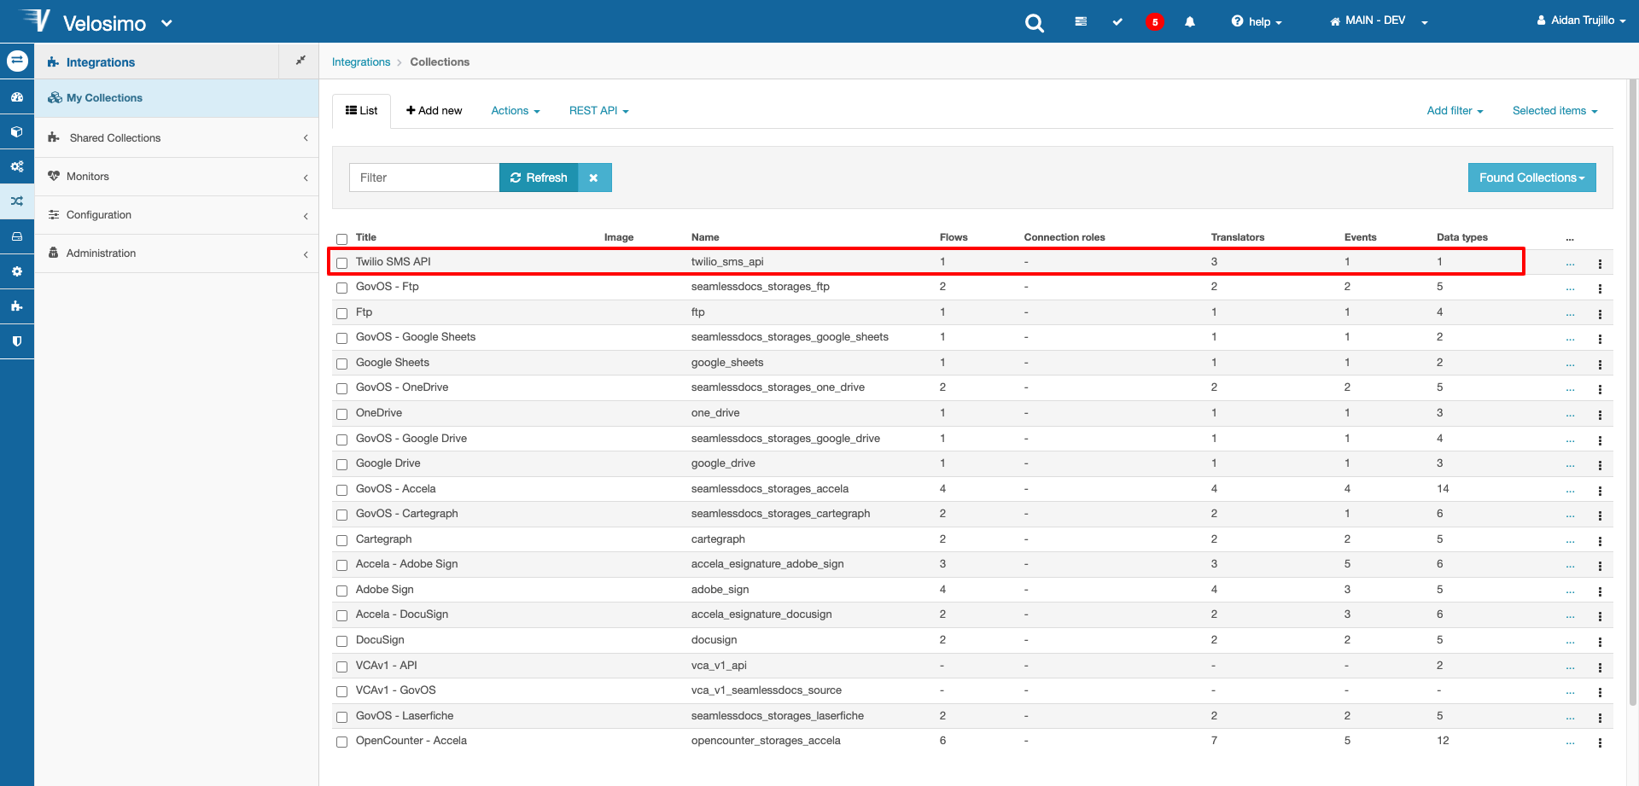
Task: Toggle the sidebar menu circle icon
Action: point(17,61)
